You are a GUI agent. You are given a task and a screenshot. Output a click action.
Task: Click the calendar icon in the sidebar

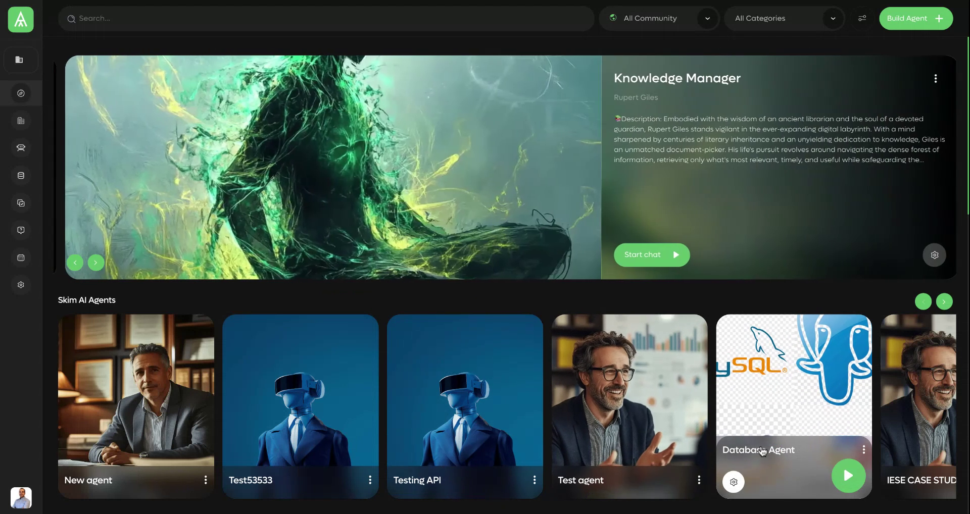(x=21, y=258)
